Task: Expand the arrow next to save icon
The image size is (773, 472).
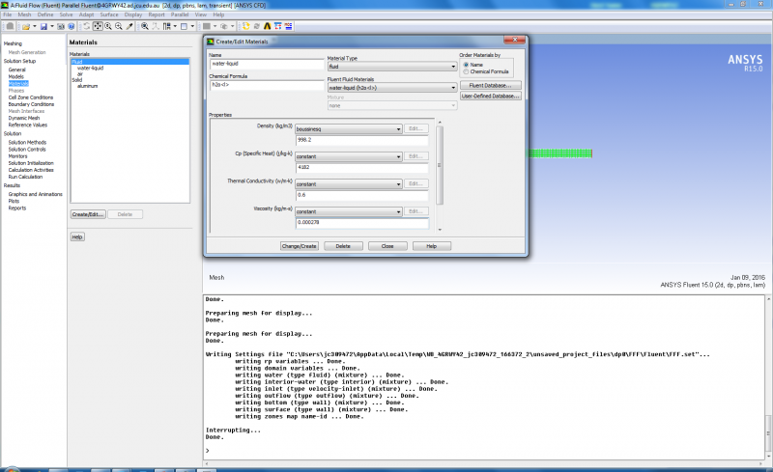Action: (x=52, y=26)
